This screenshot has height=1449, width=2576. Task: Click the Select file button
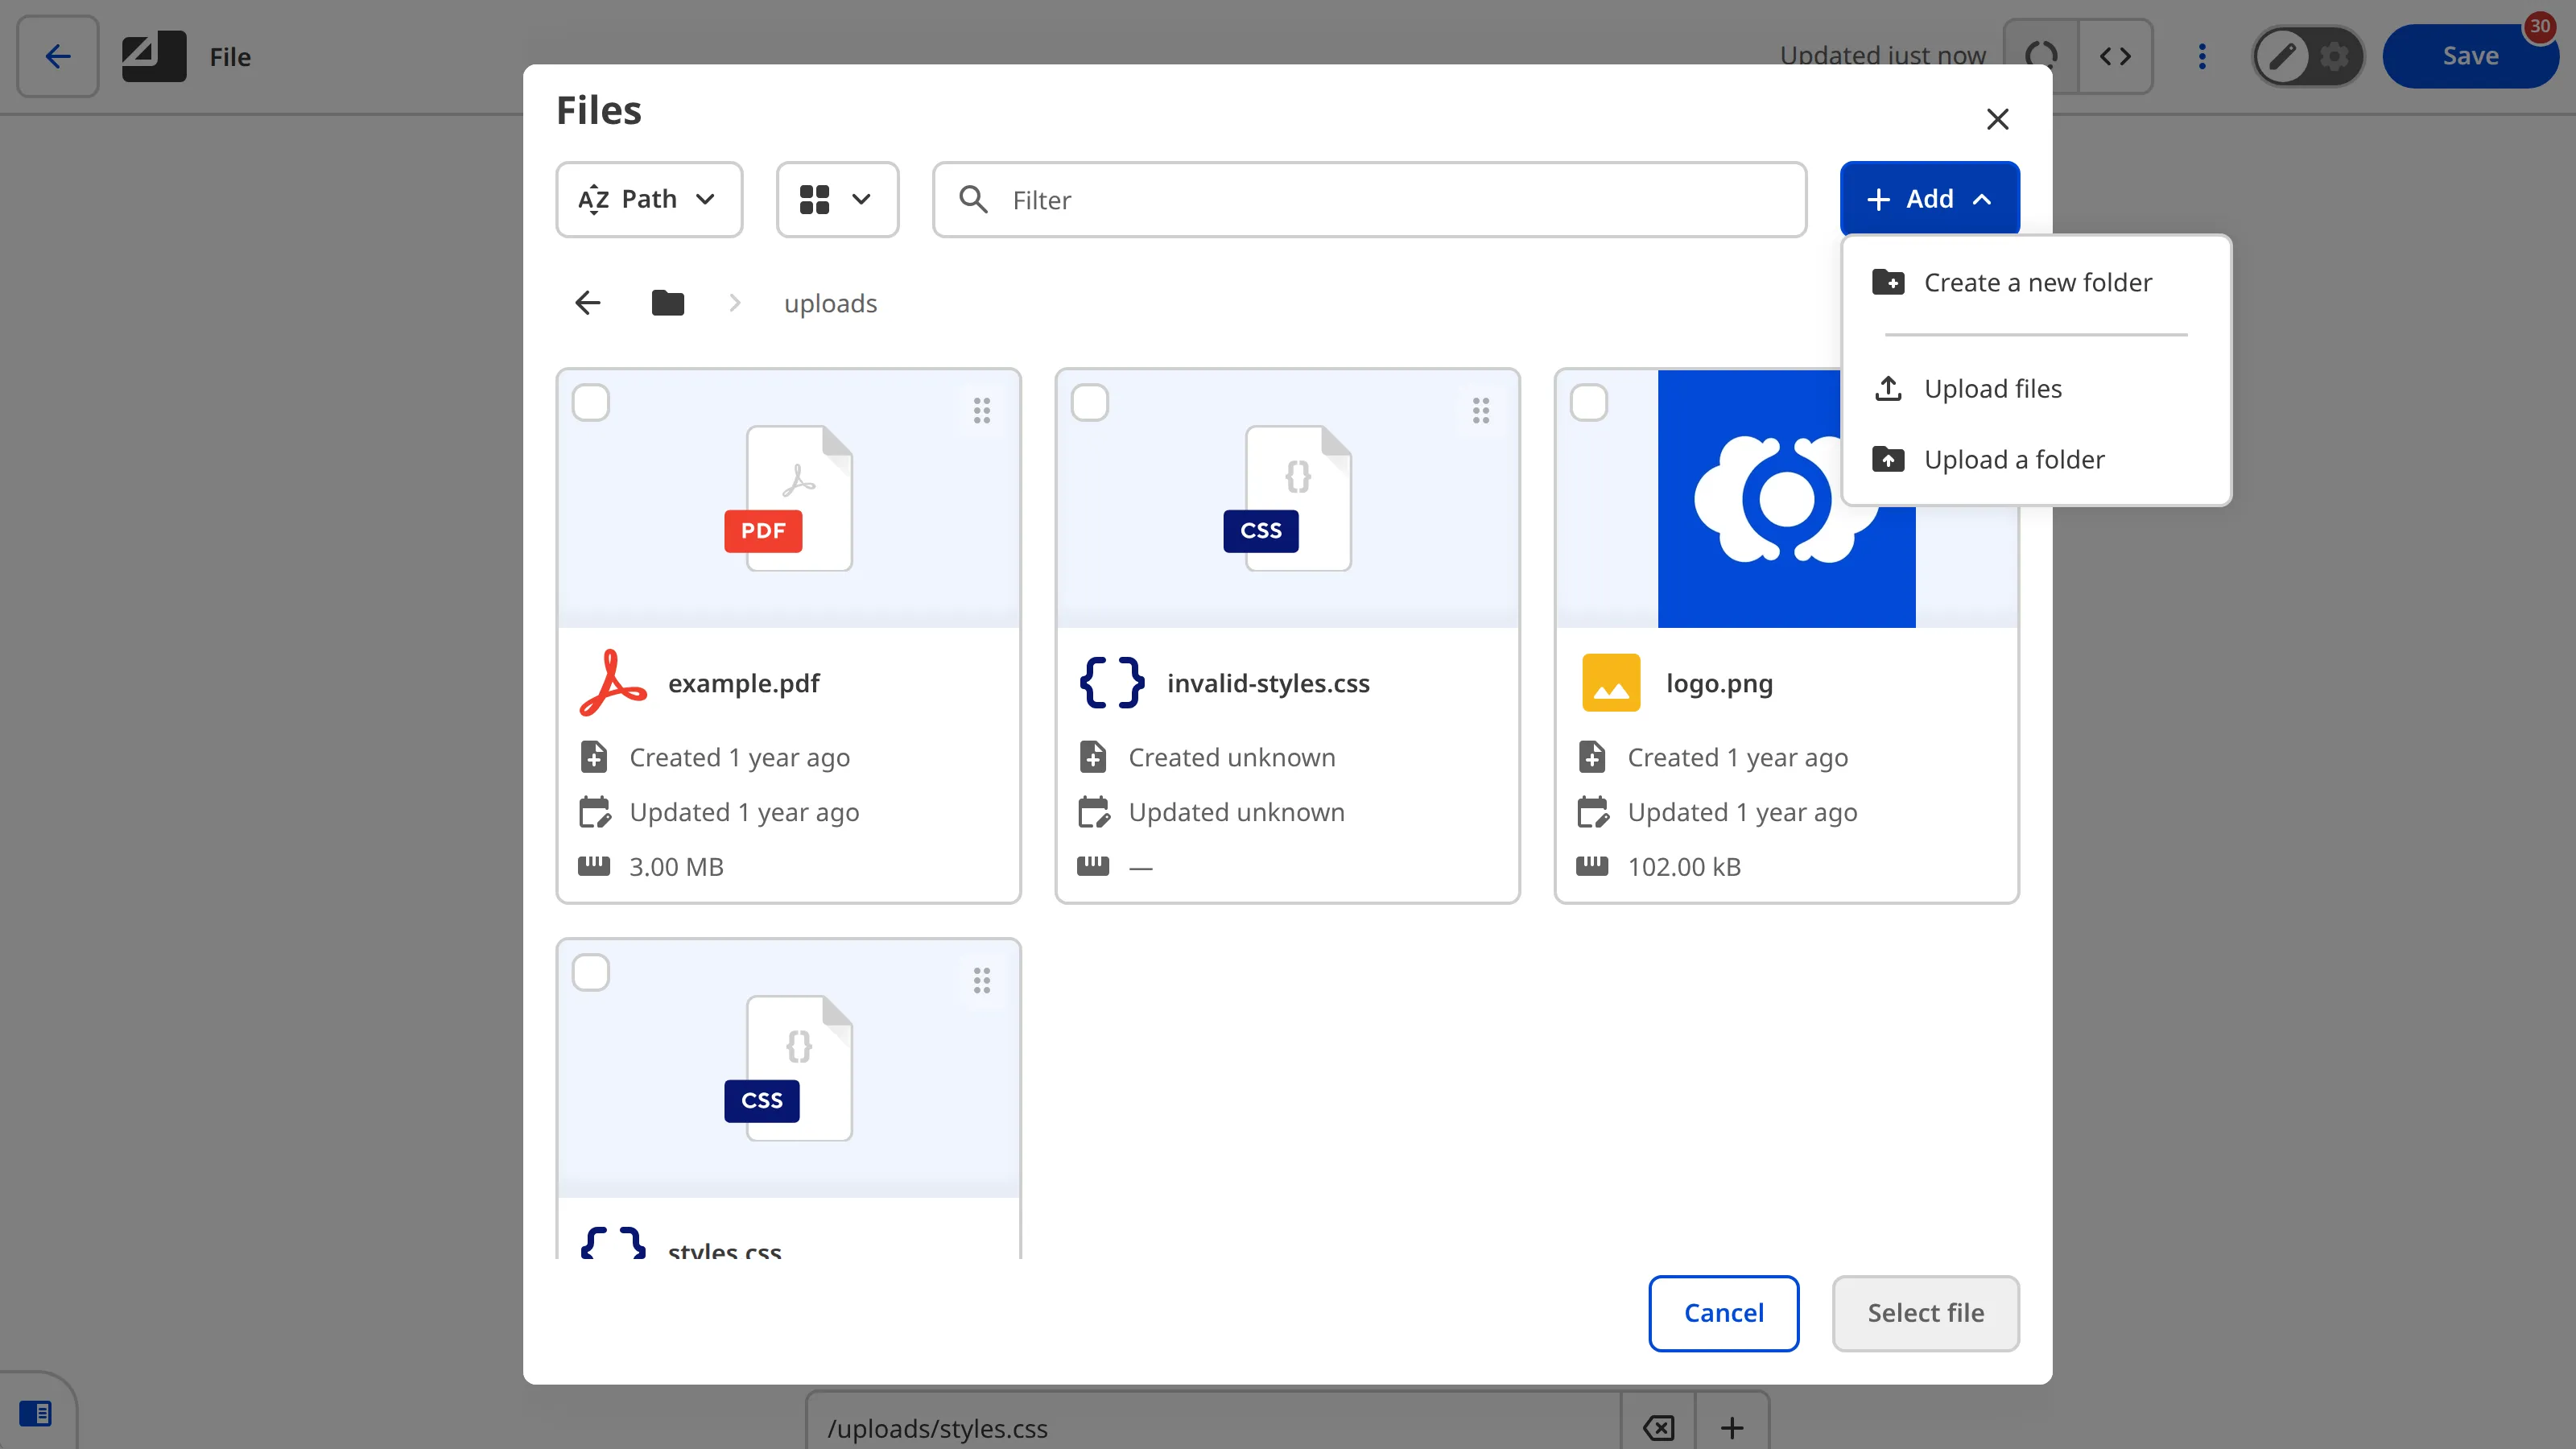point(1925,1313)
